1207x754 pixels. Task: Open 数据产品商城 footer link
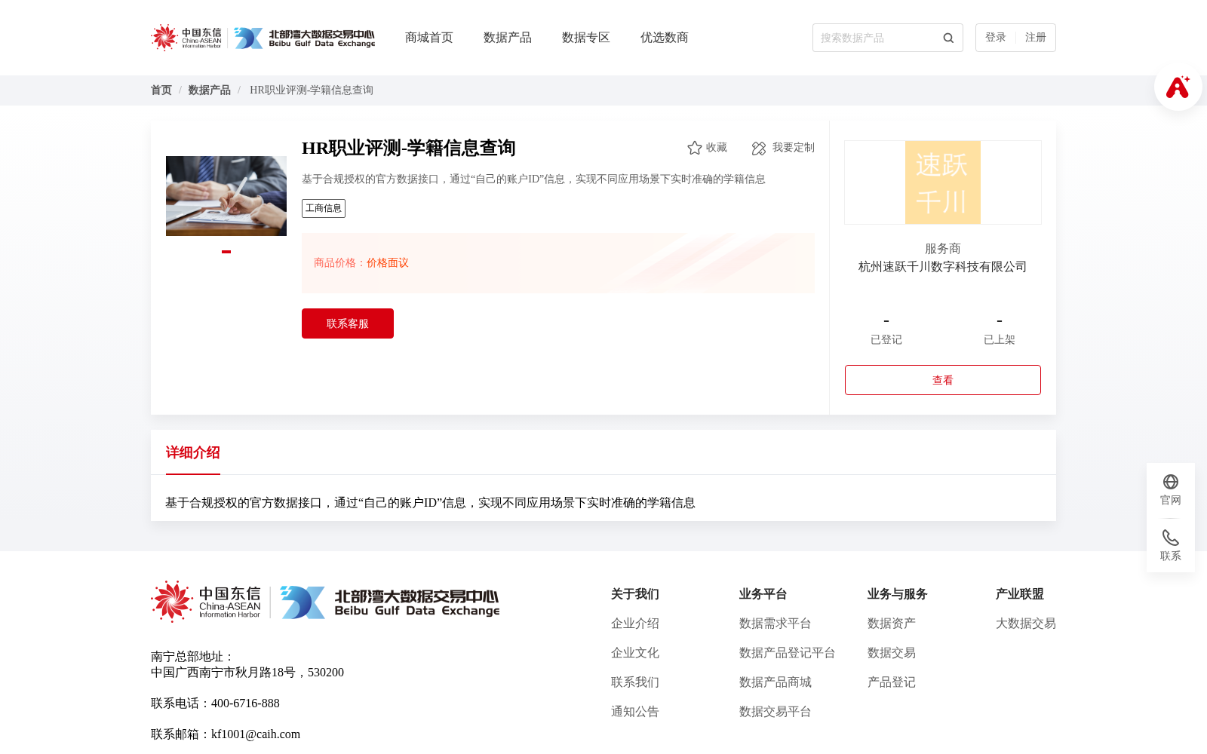pos(775,682)
